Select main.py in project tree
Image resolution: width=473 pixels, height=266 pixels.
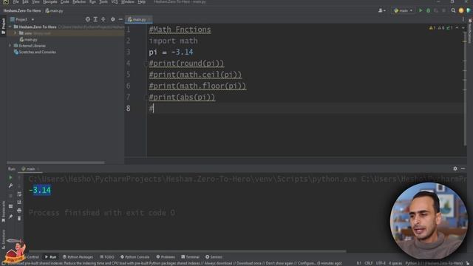[x=28, y=39]
